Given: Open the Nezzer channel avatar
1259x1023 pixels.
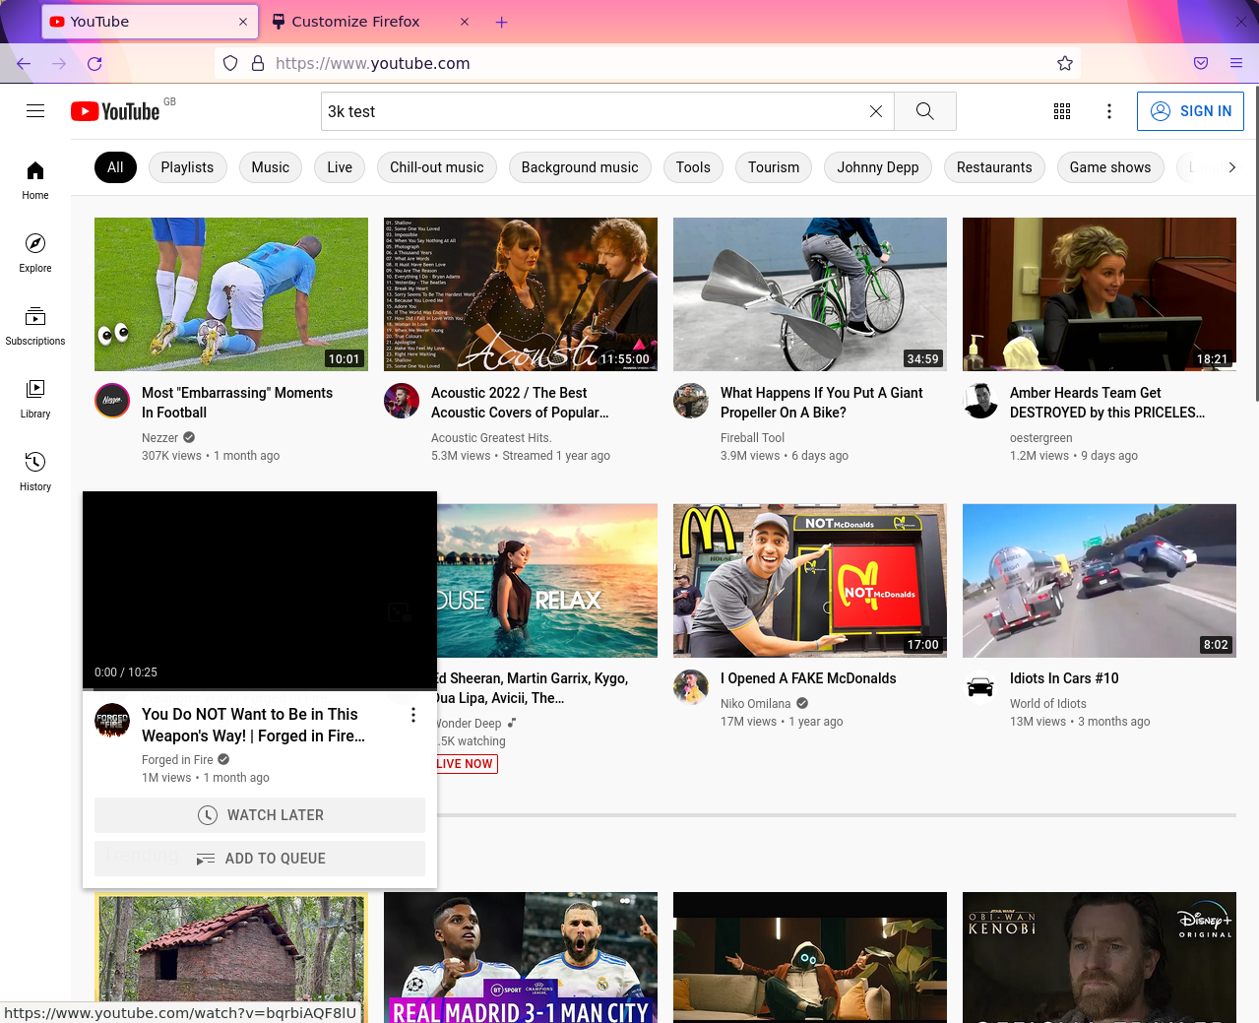Looking at the screenshot, I should tap(112, 401).
